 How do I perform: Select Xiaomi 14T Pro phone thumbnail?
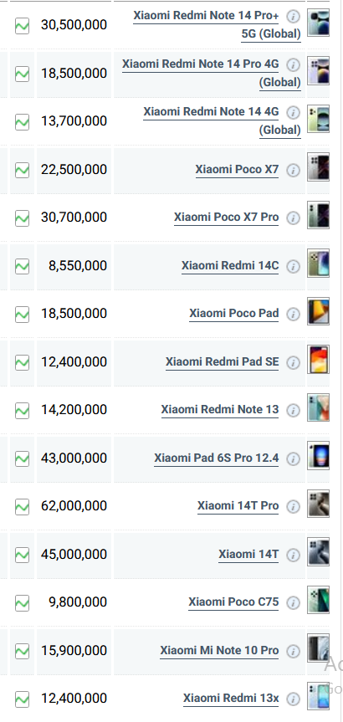coord(318,504)
